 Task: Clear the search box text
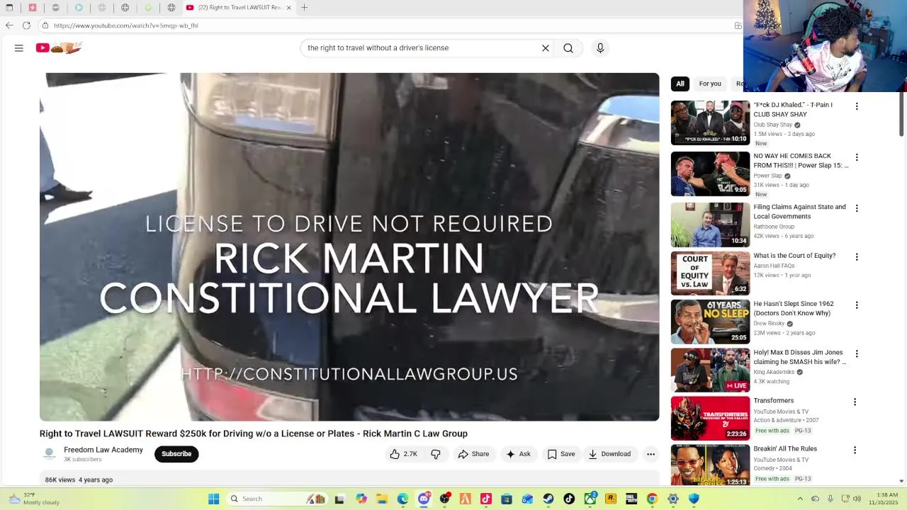(x=546, y=48)
